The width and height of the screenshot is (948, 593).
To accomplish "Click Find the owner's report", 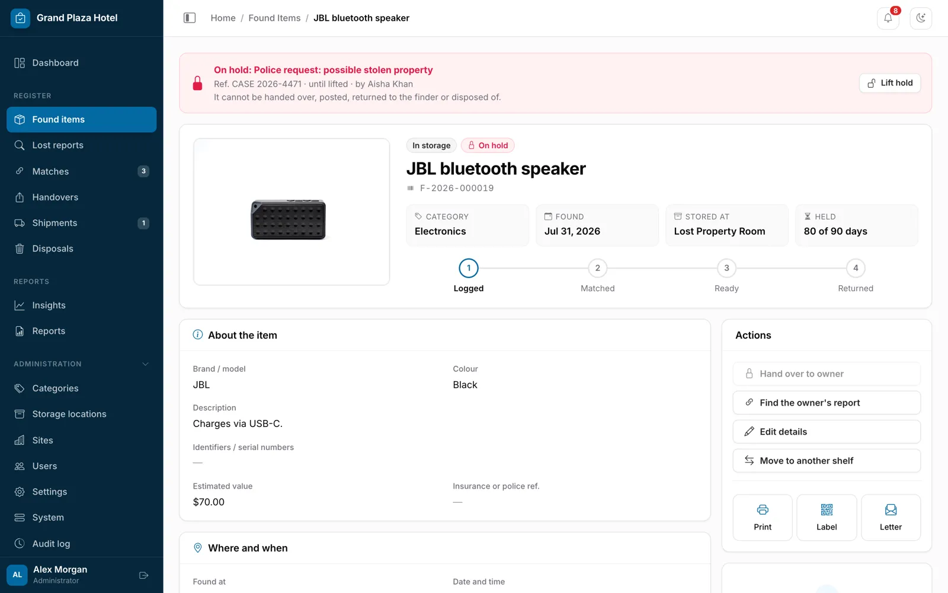I will [x=827, y=403].
